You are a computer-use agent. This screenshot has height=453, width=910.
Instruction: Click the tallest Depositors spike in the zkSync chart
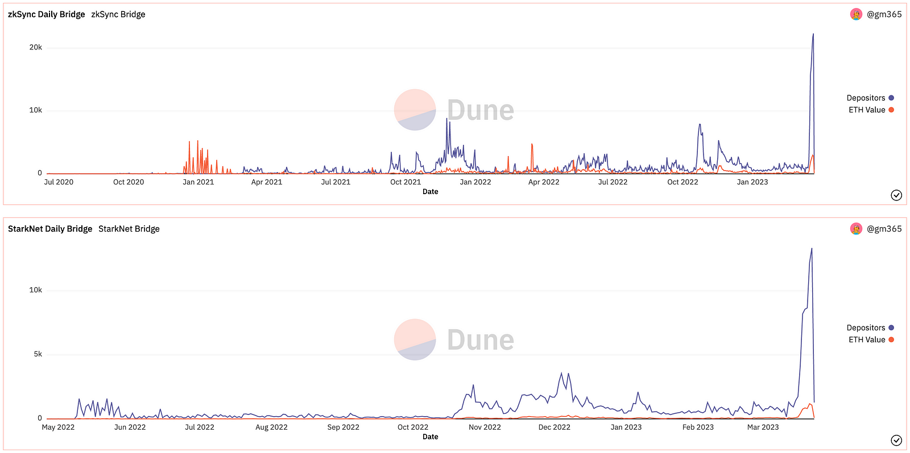(x=813, y=35)
